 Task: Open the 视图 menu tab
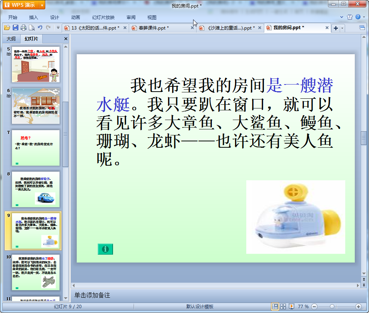click(x=152, y=18)
